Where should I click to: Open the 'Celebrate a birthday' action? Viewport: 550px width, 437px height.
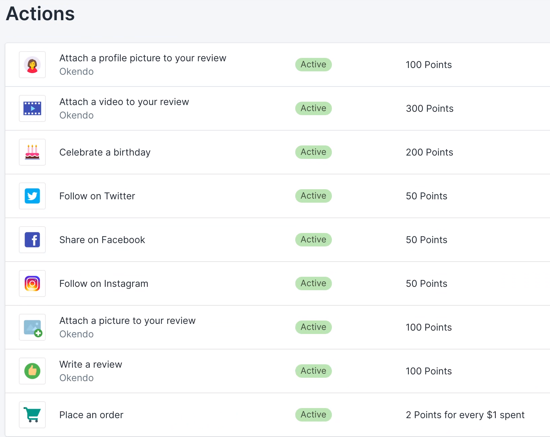point(105,153)
